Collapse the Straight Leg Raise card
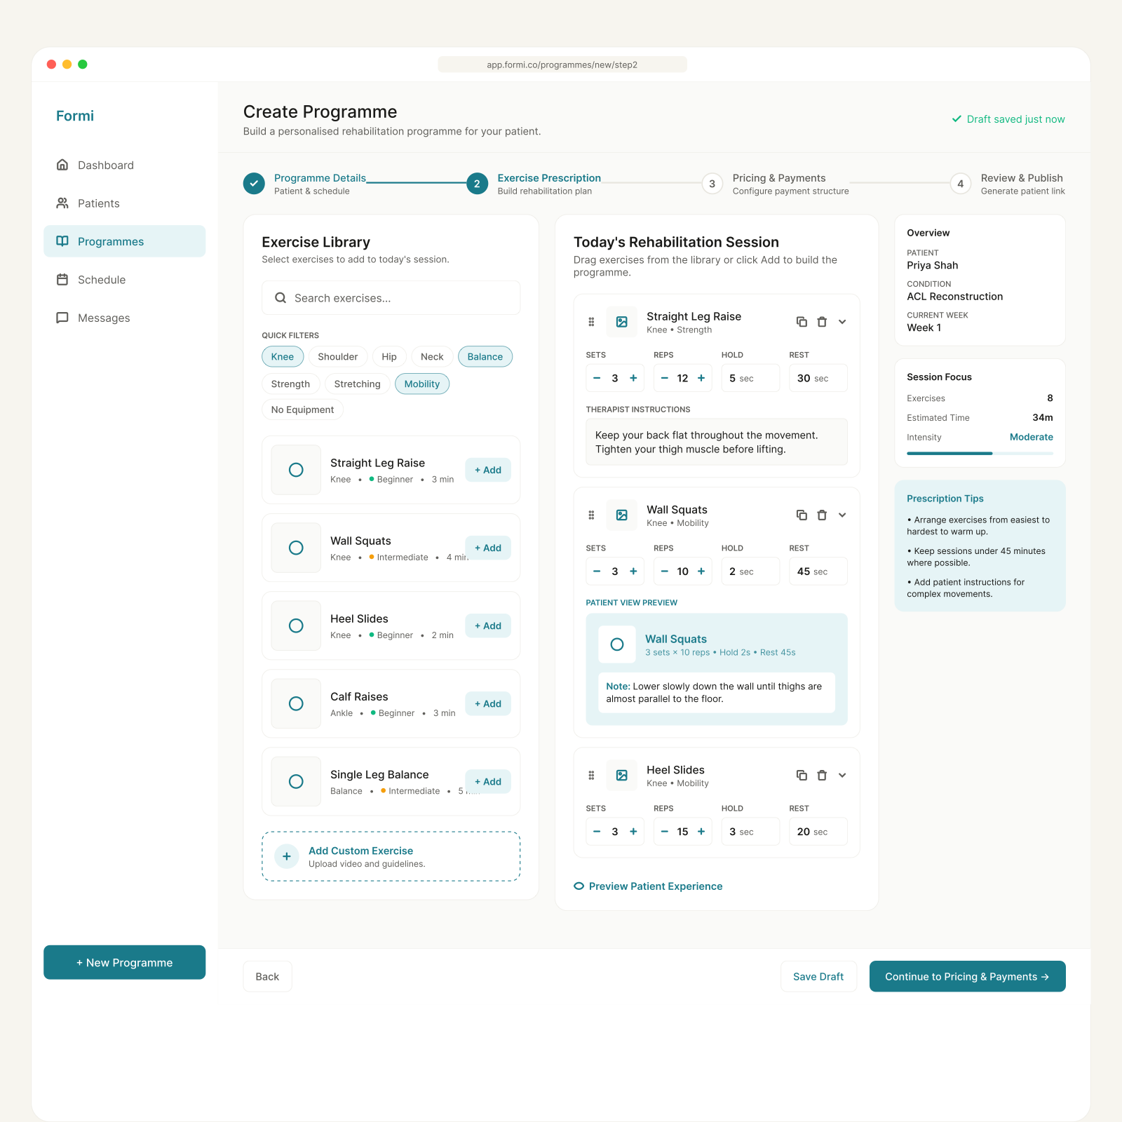1122x1122 pixels. [842, 322]
